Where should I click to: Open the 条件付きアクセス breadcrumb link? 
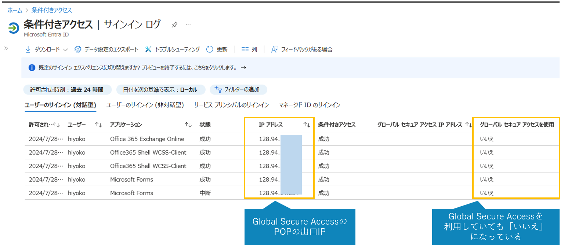pos(51,10)
